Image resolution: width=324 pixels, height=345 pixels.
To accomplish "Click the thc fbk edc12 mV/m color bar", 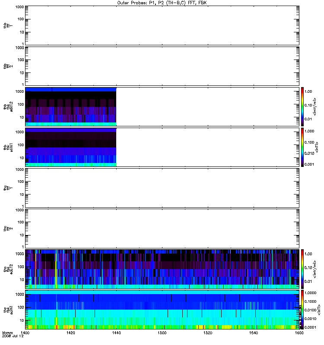I will (x=302, y=269).
